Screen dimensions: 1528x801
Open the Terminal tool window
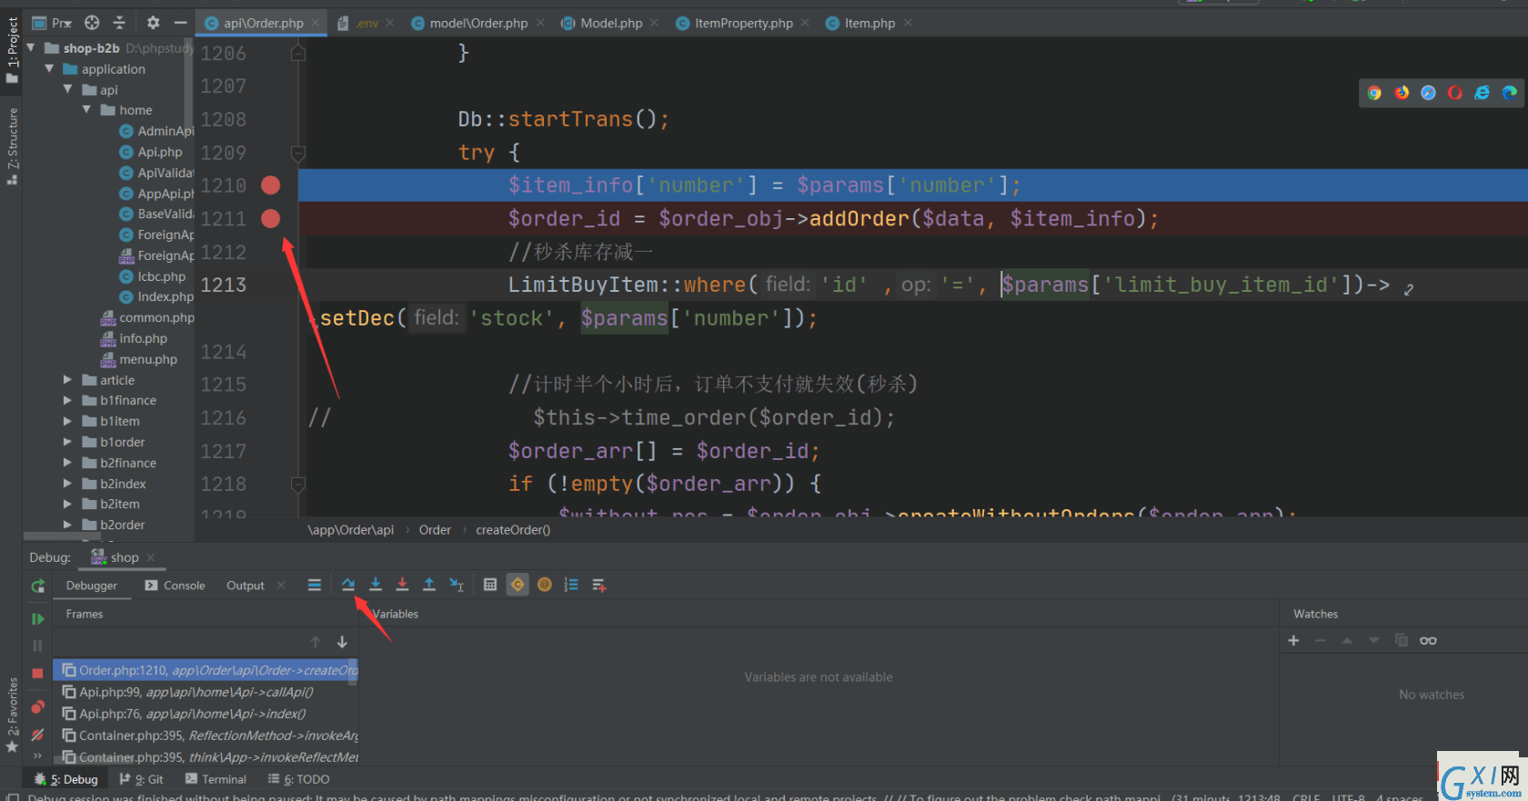(x=216, y=779)
